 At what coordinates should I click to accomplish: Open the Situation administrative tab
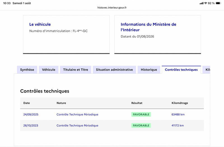pos(114,70)
